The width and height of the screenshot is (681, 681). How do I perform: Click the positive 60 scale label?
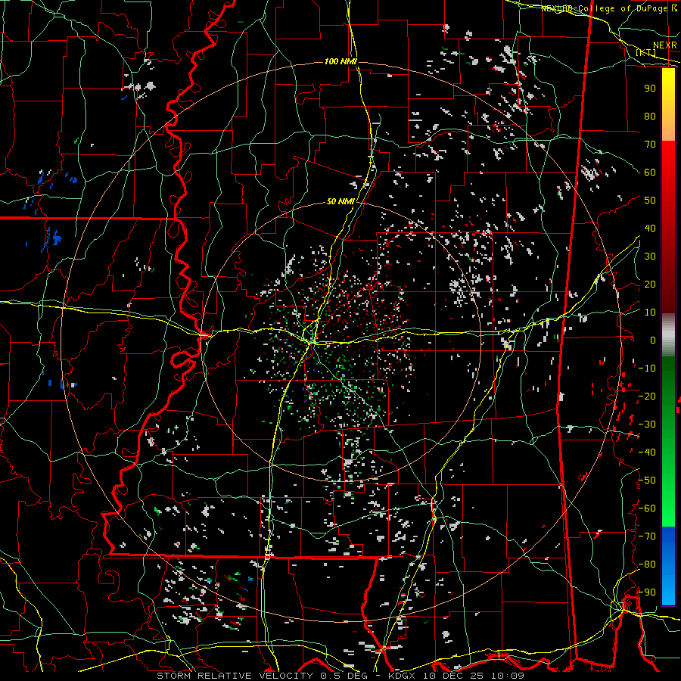(650, 172)
